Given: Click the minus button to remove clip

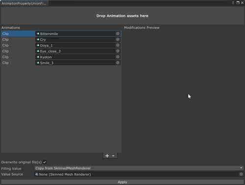Looking at the screenshot, I should point(113,156).
